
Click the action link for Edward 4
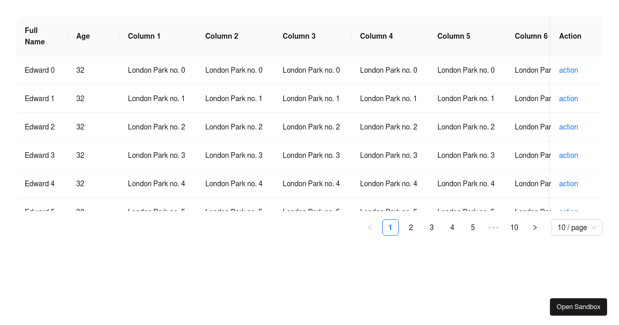coord(568,184)
